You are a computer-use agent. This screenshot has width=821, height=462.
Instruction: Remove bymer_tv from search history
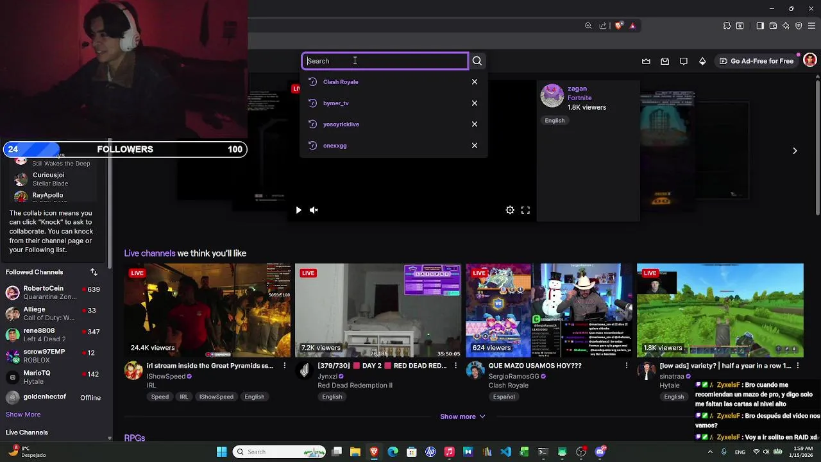[x=475, y=103]
